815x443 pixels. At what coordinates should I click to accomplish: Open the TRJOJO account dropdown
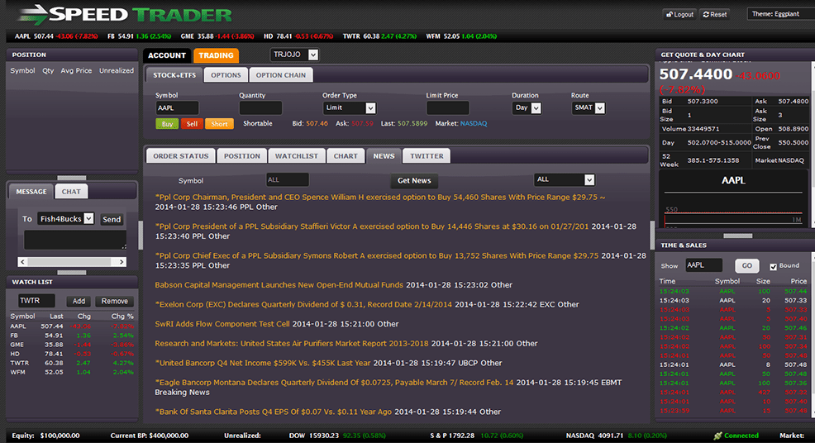[294, 55]
